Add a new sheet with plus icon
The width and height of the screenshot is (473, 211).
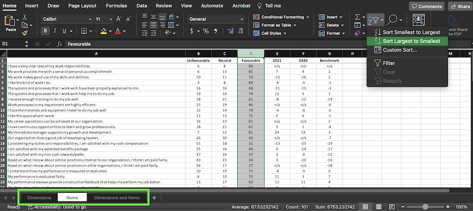(154, 198)
